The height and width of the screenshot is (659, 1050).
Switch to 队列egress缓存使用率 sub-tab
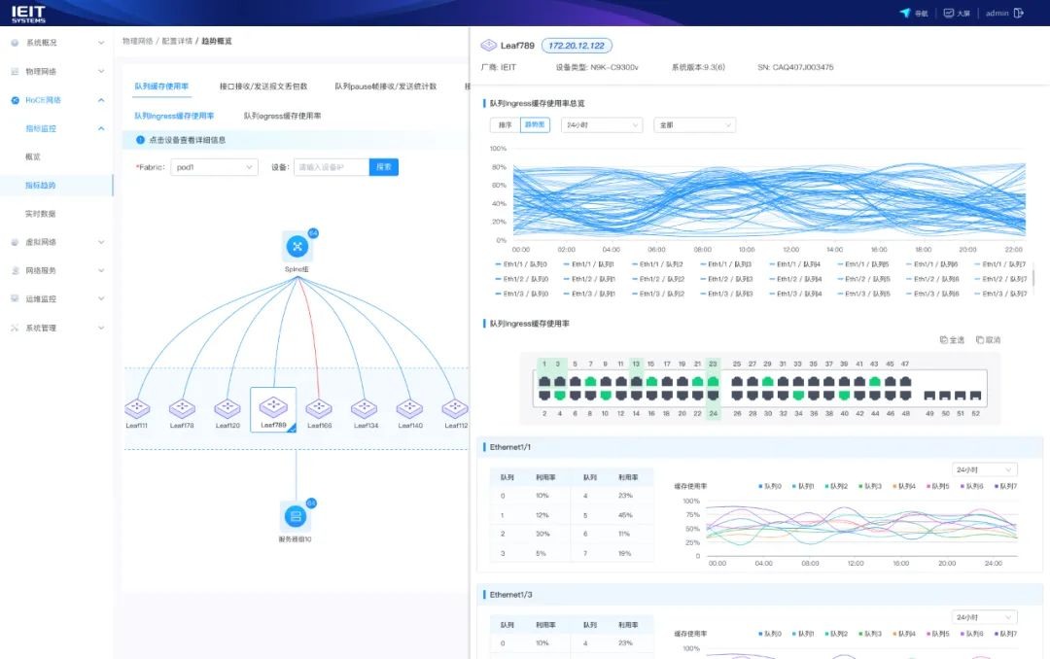(282, 116)
